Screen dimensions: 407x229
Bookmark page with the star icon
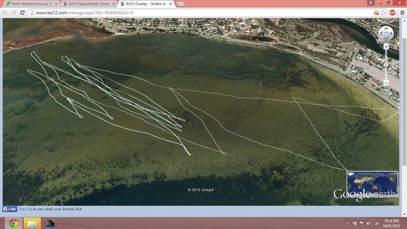383,12
